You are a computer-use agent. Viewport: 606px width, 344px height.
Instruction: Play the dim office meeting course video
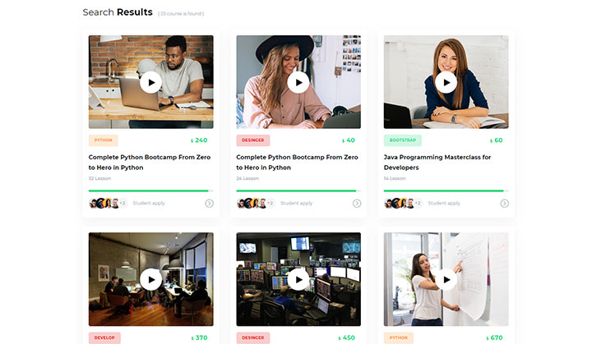click(x=150, y=279)
